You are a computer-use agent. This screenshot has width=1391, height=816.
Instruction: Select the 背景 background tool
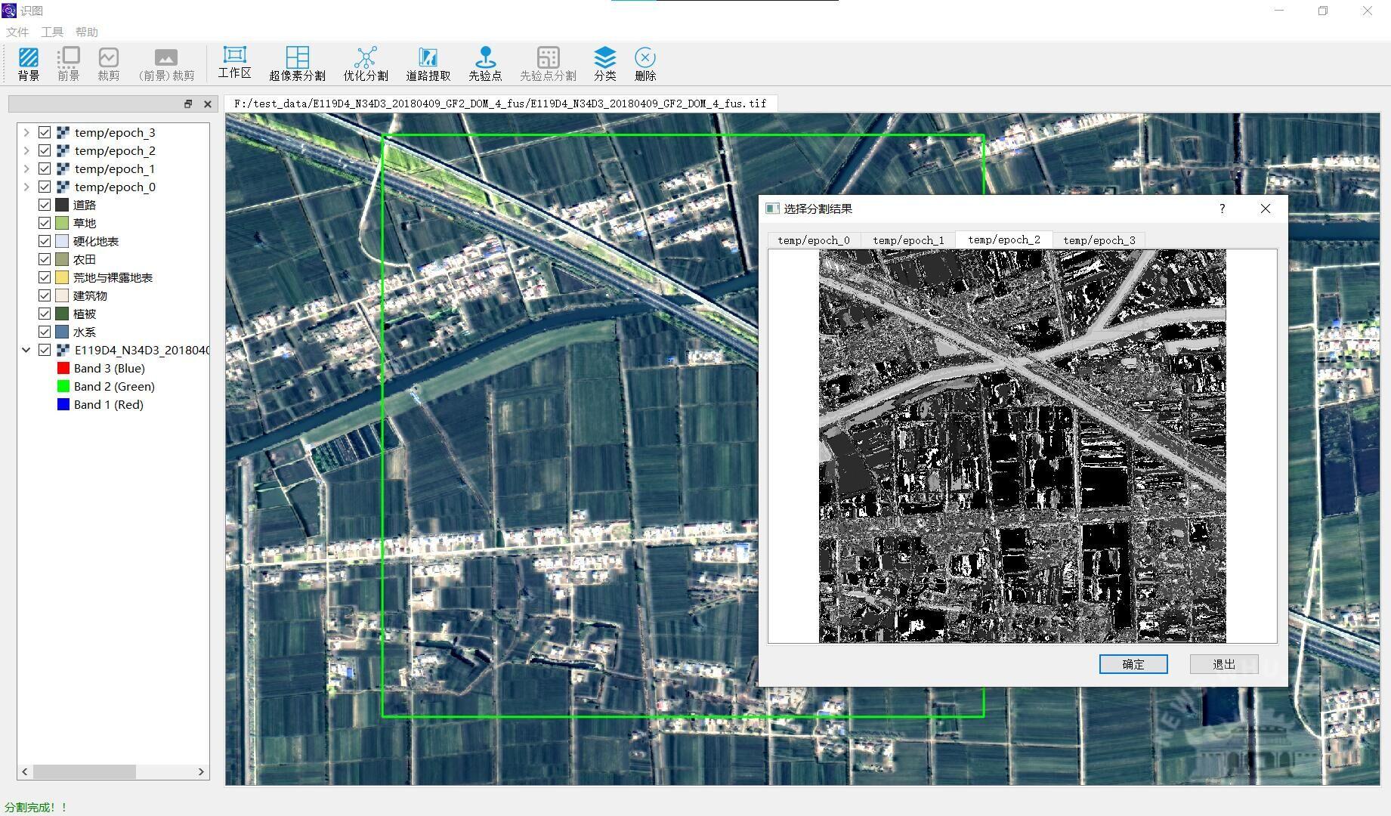click(29, 63)
